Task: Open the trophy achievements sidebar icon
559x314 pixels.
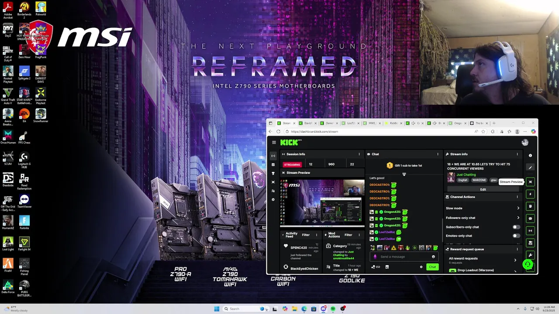Action: pos(273,173)
